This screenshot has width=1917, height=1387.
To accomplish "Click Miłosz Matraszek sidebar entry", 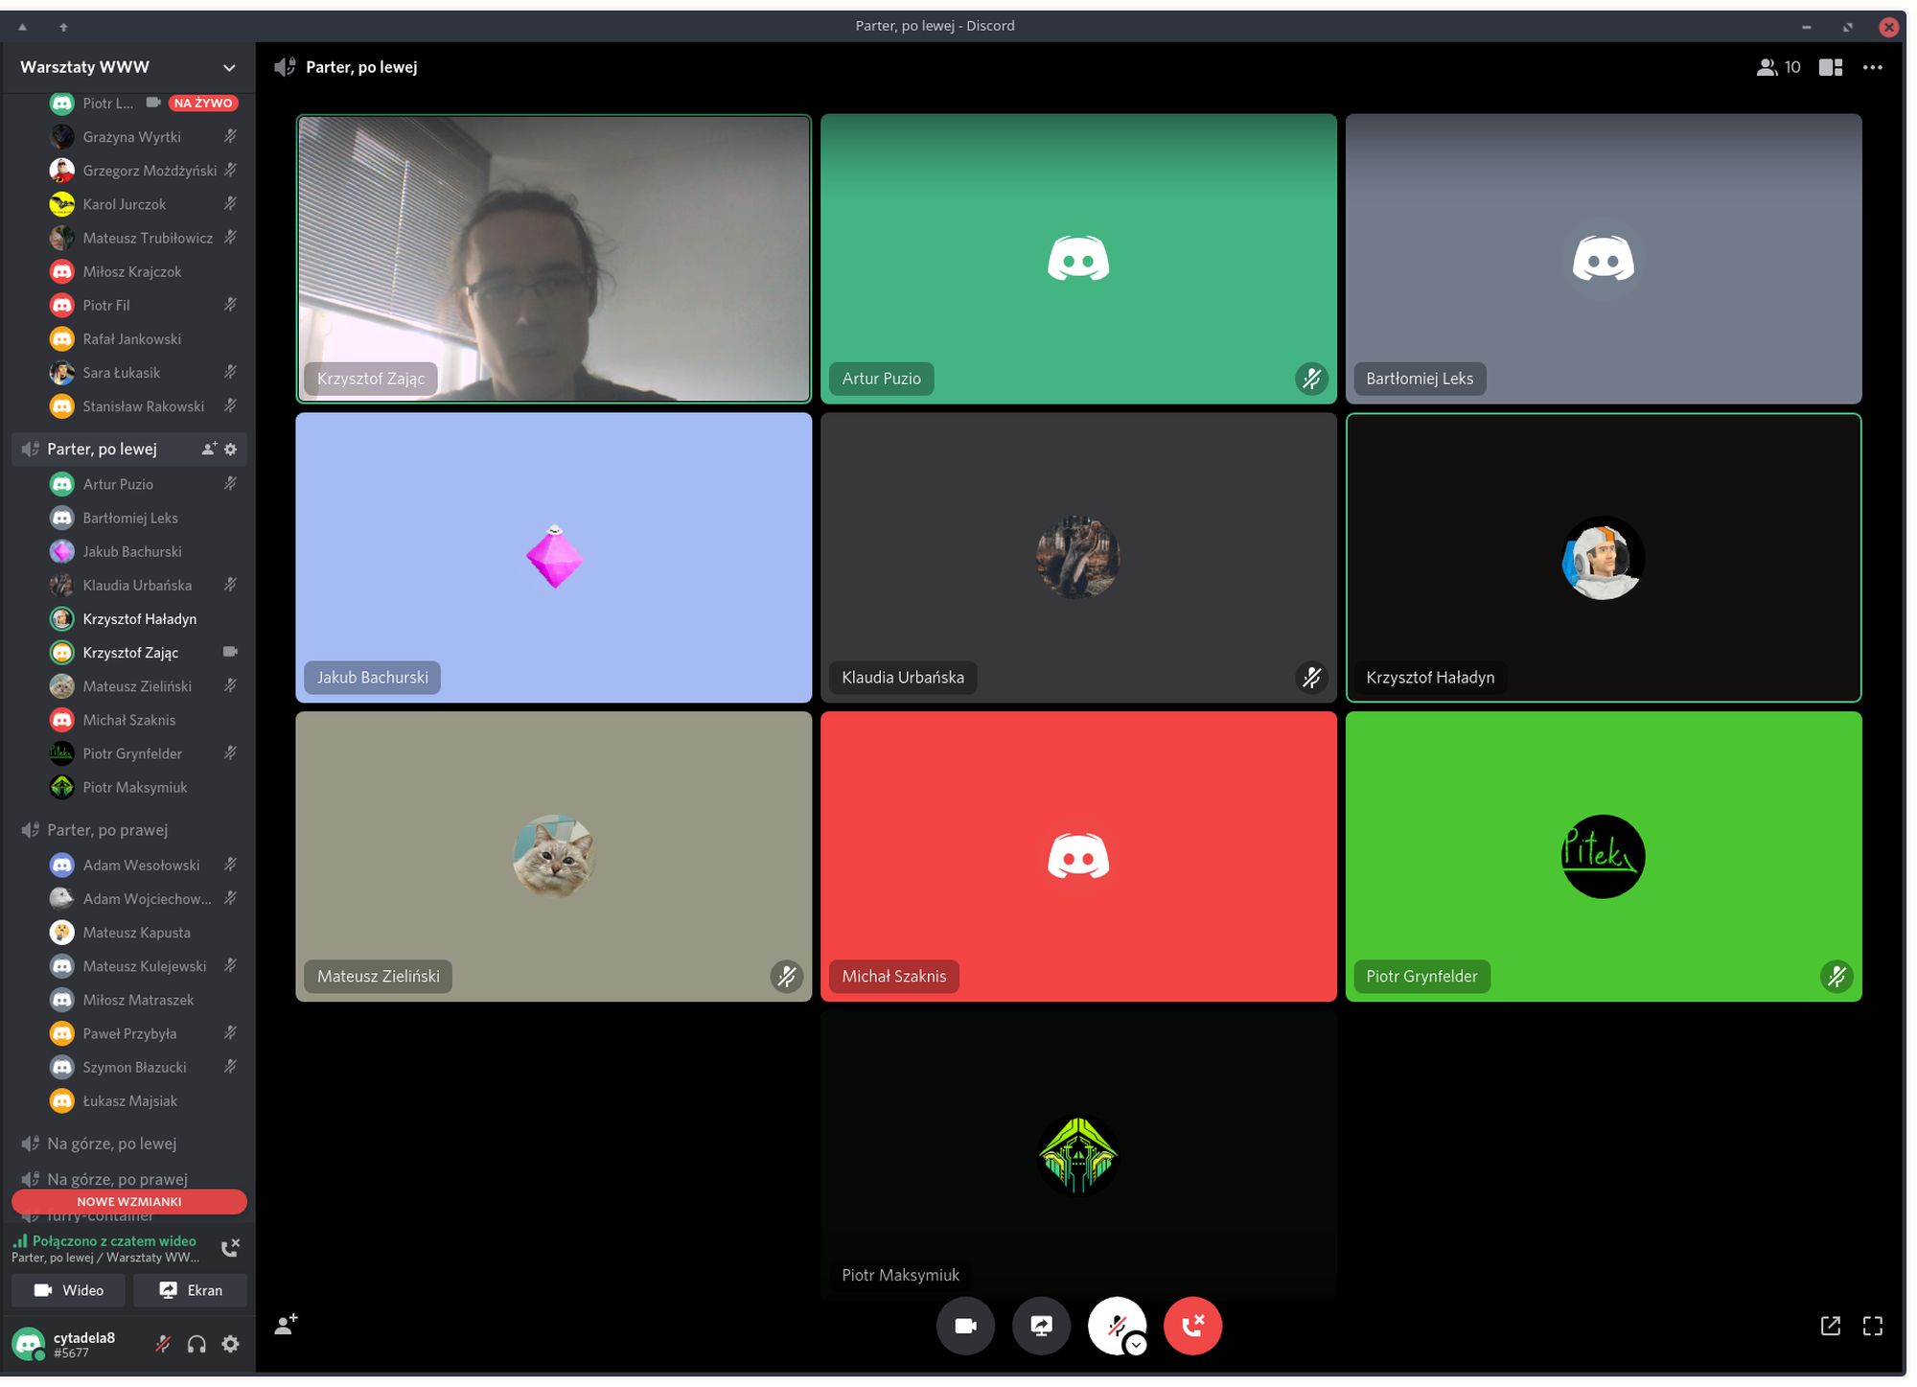I will (144, 1000).
